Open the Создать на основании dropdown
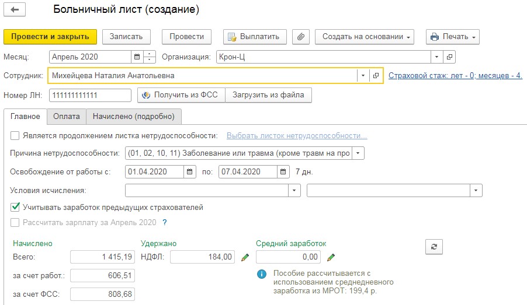 (365, 36)
